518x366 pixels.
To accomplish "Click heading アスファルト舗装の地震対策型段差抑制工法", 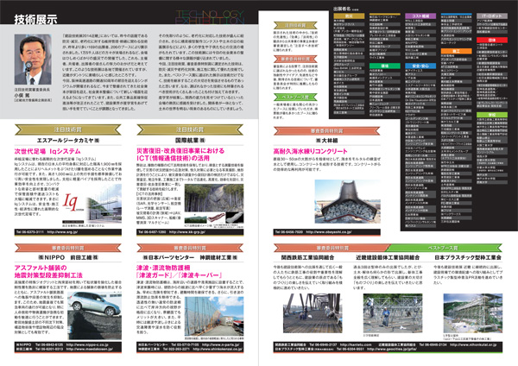I will click(x=48, y=271).
